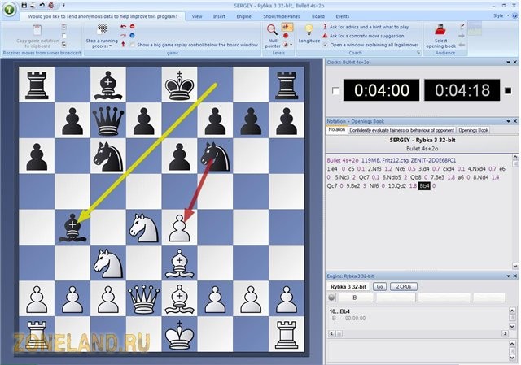
Task: Open the Engine pane dropdown arrow
Action: pos(508,276)
